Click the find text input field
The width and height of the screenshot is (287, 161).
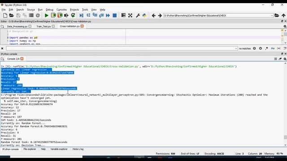click(122, 48)
